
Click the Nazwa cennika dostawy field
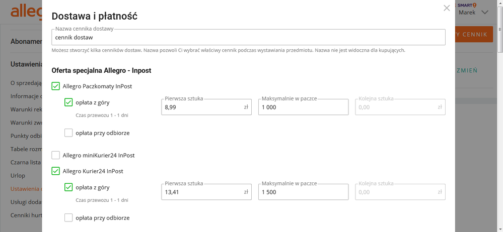tap(248, 37)
